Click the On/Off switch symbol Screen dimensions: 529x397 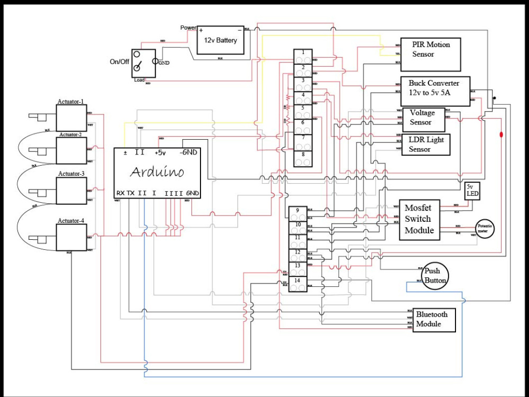click(144, 64)
